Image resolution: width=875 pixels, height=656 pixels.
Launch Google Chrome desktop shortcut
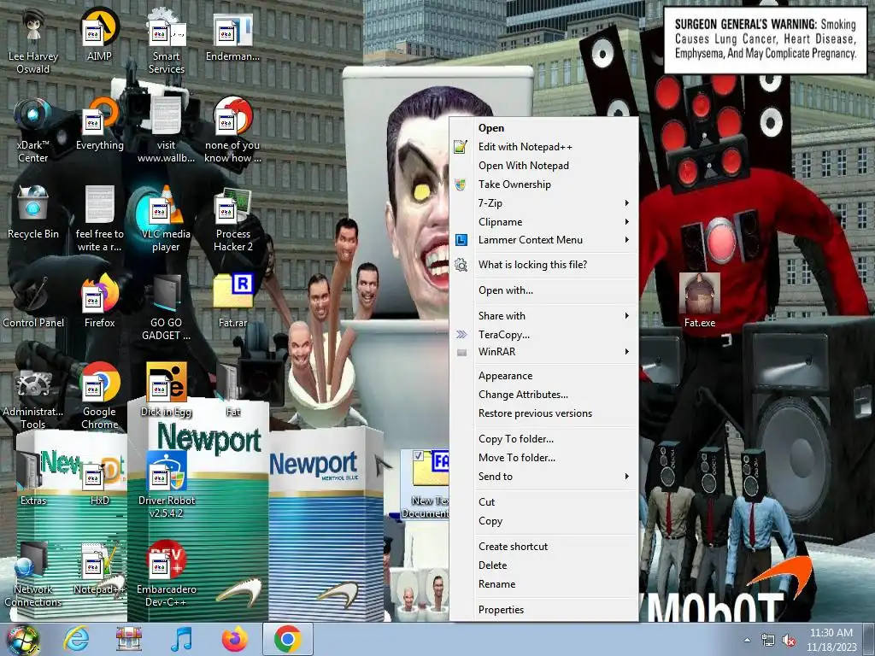point(99,396)
